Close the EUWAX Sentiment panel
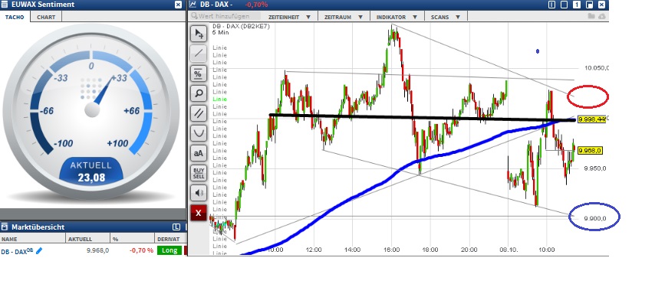655x284 pixels. click(179, 5)
